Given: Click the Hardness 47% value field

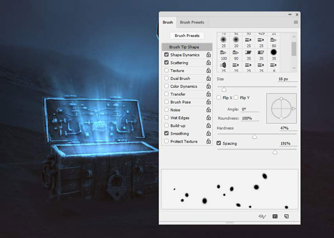Looking at the screenshot, I should (x=288, y=128).
